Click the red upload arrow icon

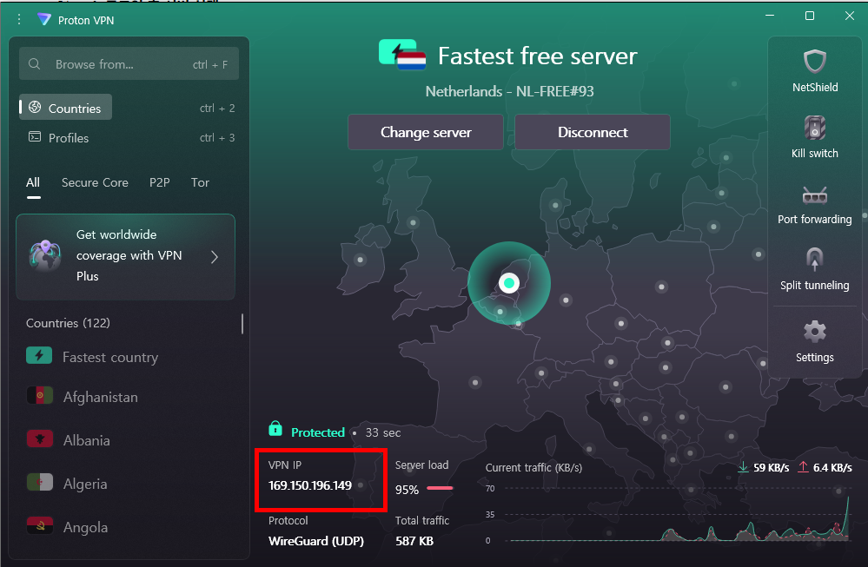pos(803,467)
